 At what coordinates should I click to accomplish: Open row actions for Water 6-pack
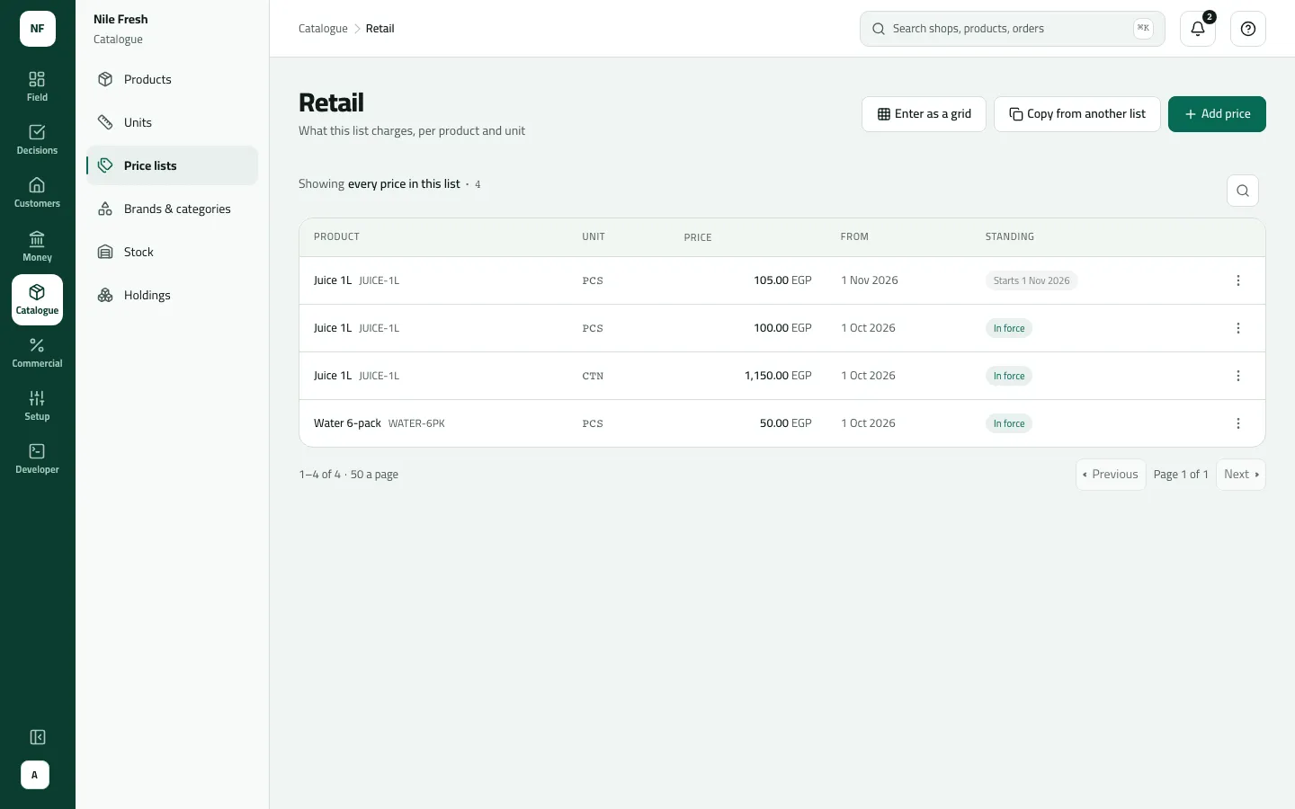click(1238, 423)
